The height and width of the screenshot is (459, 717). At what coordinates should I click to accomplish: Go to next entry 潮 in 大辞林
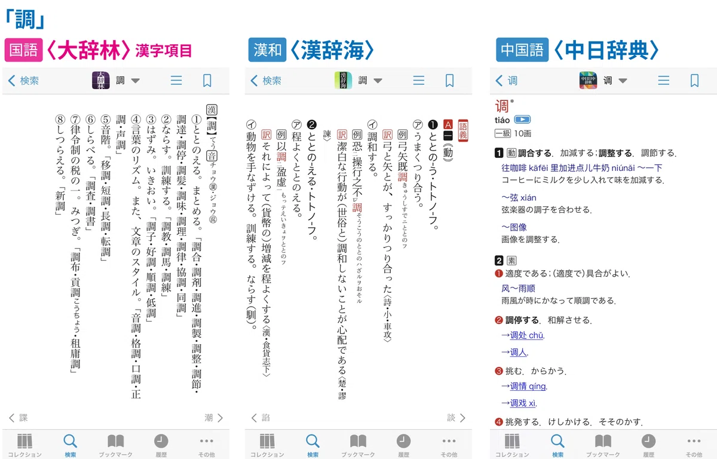[x=213, y=418]
